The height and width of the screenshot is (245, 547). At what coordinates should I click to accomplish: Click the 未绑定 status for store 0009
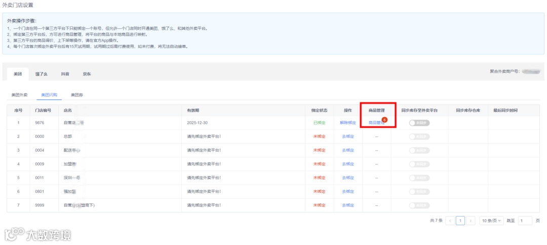click(319, 164)
